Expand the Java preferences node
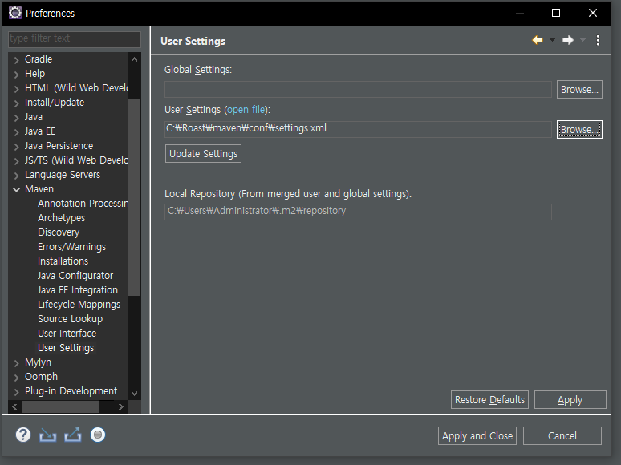The height and width of the screenshot is (465, 621). coord(16,118)
